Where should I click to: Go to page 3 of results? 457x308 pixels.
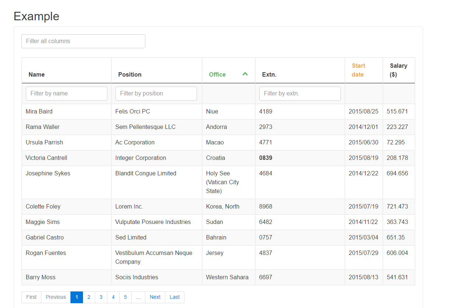pos(101,297)
